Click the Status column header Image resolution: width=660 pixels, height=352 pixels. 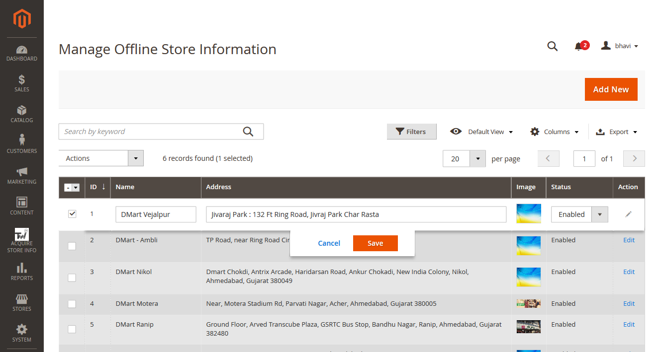pyautogui.click(x=579, y=187)
